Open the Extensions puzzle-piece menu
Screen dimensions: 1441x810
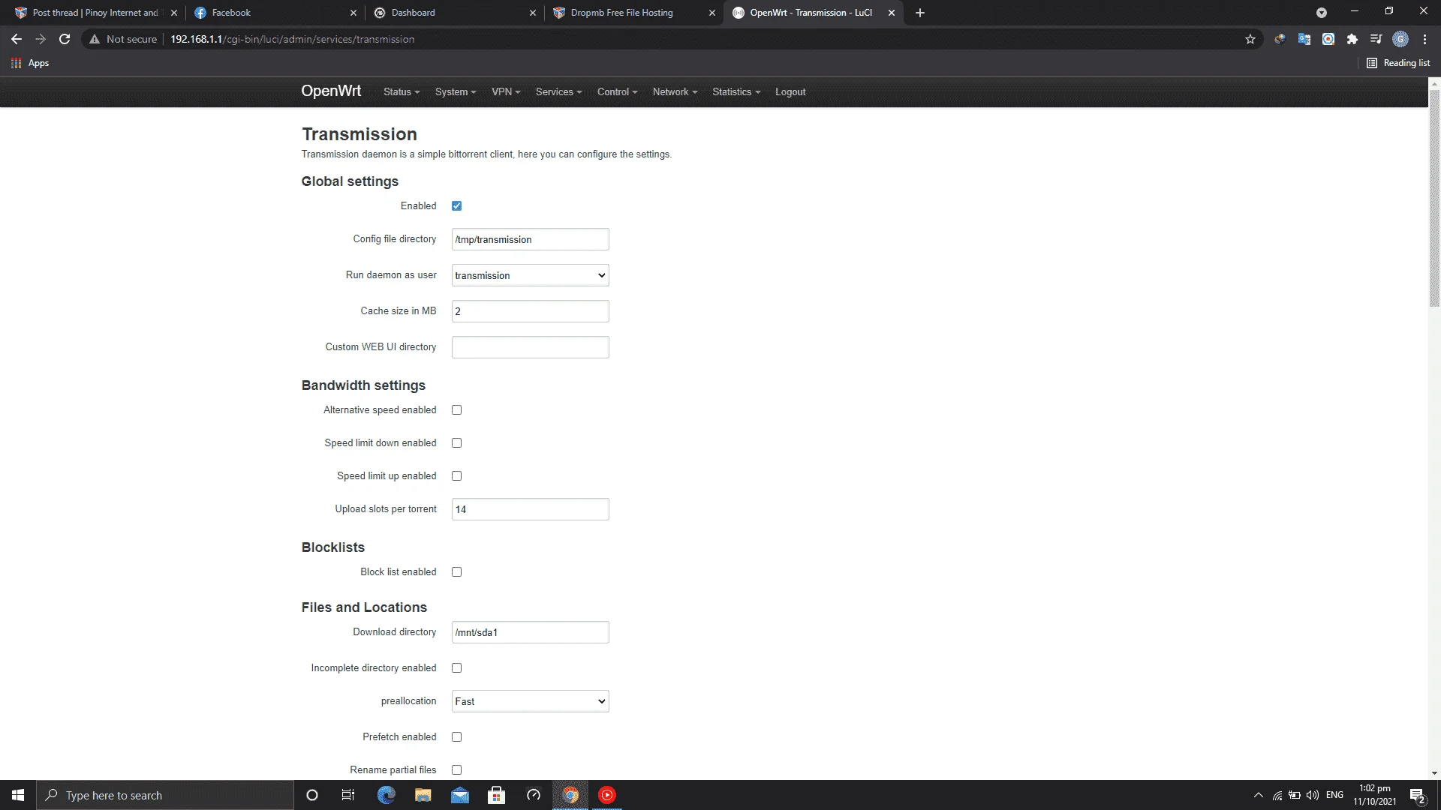(1352, 39)
